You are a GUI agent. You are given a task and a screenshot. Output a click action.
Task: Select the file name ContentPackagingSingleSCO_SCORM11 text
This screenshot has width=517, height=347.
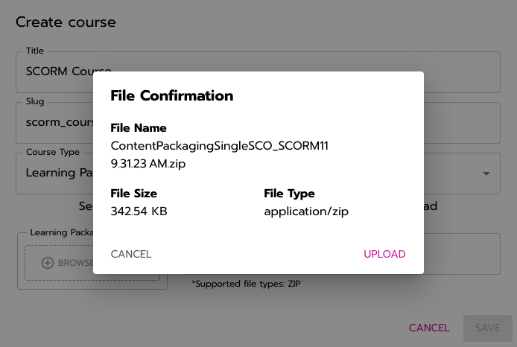click(219, 146)
